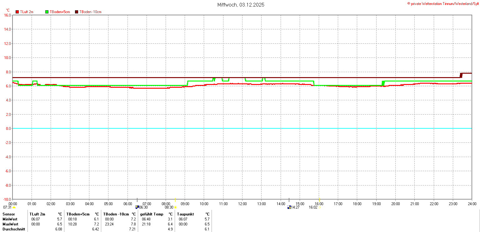Click the dark red line step near 23:24
This screenshot has height=232, width=480.
[x=461, y=75]
